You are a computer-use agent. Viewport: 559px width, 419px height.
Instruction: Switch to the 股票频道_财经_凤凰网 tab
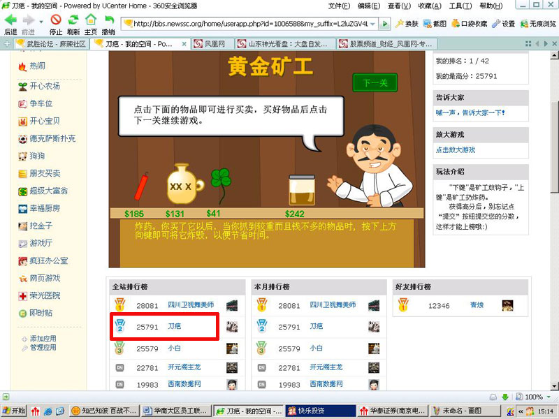387,44
